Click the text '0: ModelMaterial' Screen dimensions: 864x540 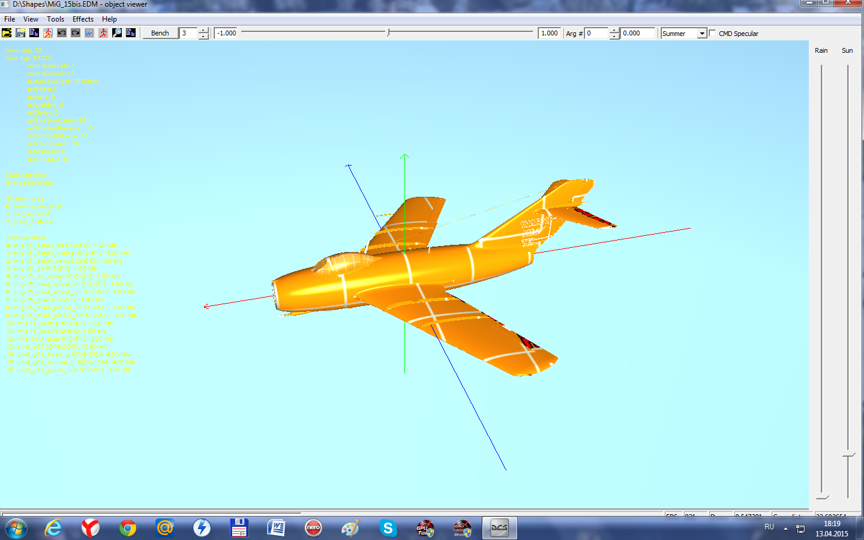coord(30,183)
